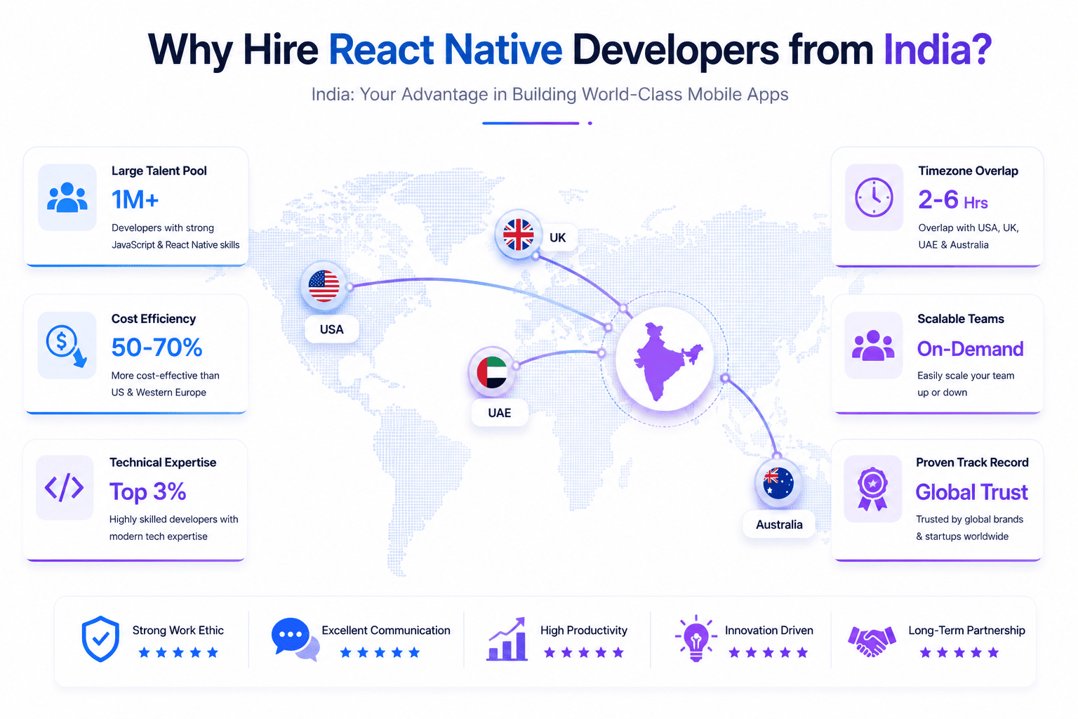Image resolution: width=1078 pixels, height=719 pixels.
Task: Click the main title 'Why Hire React Native Developers'
Action: 464,51
